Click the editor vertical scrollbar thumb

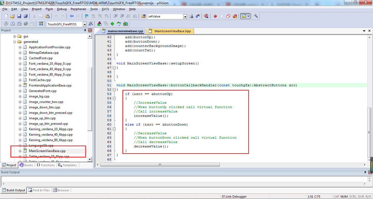(369, 132)
